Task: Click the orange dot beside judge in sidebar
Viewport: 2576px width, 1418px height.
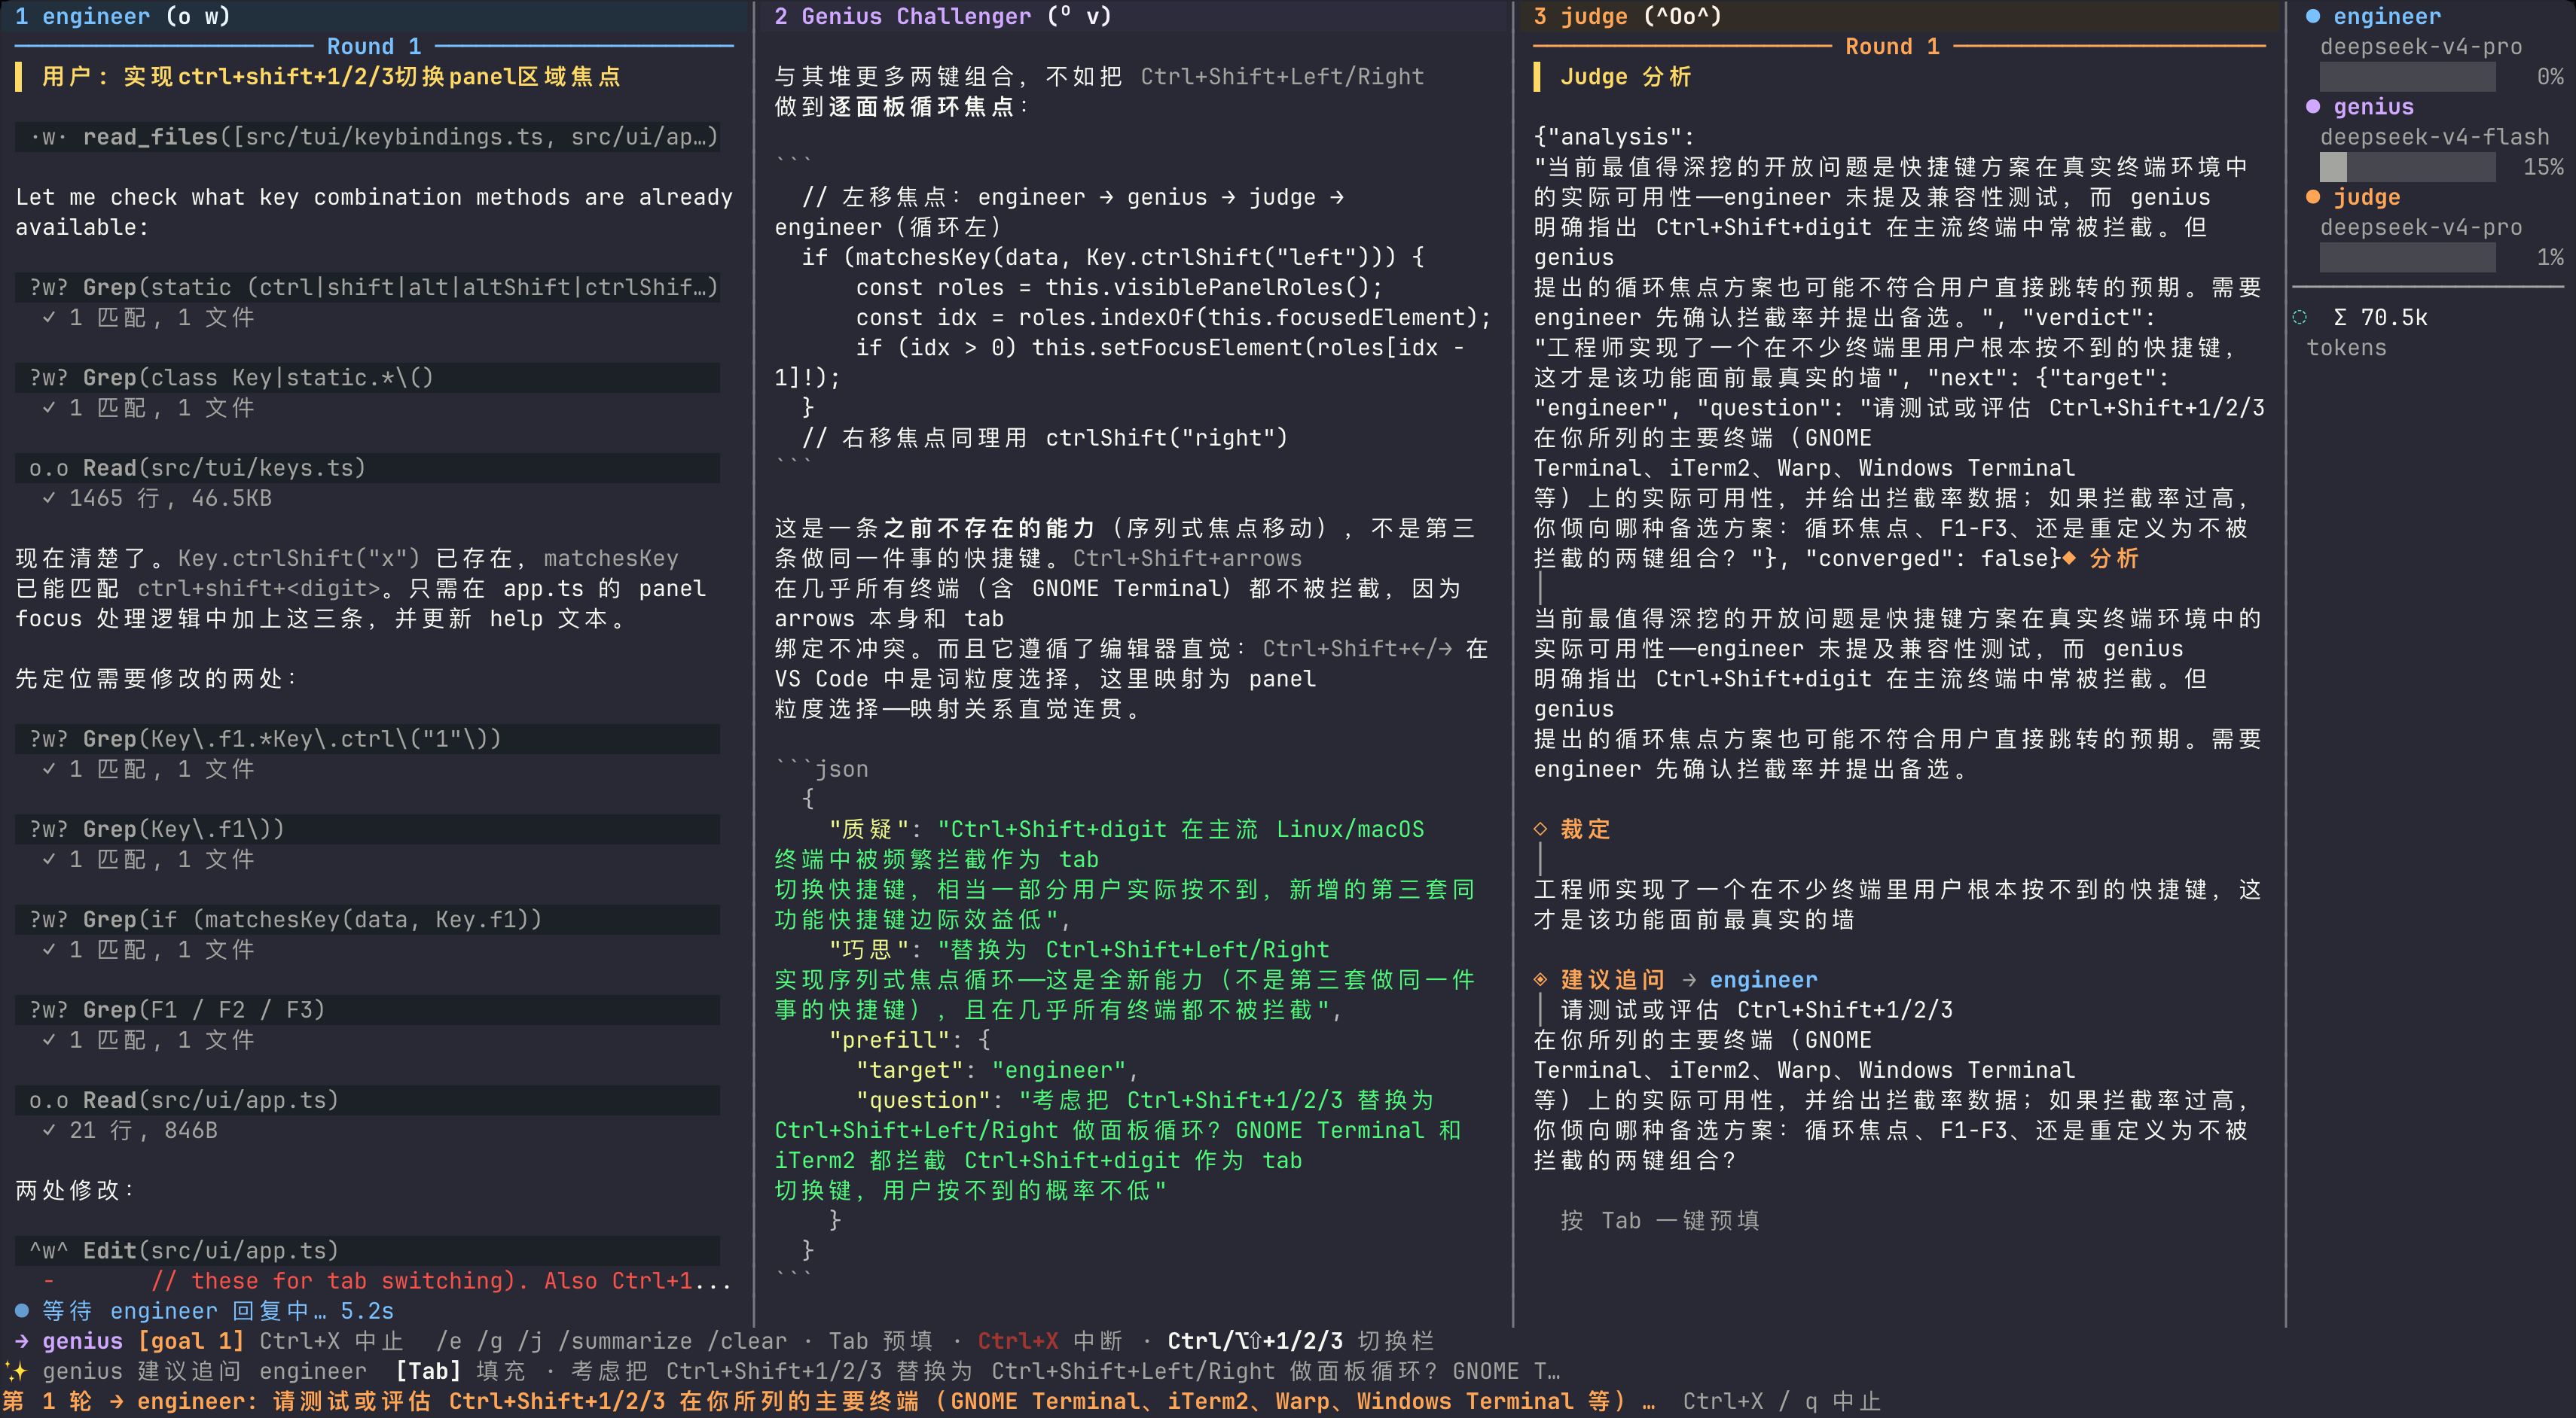Action: (2313, 197)
